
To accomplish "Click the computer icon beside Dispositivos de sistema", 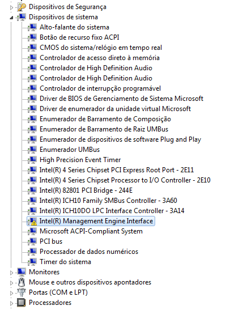I will (22, 17).
